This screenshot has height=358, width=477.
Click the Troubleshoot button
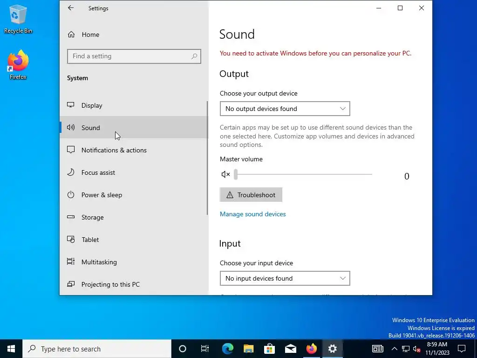click(251, 195)
